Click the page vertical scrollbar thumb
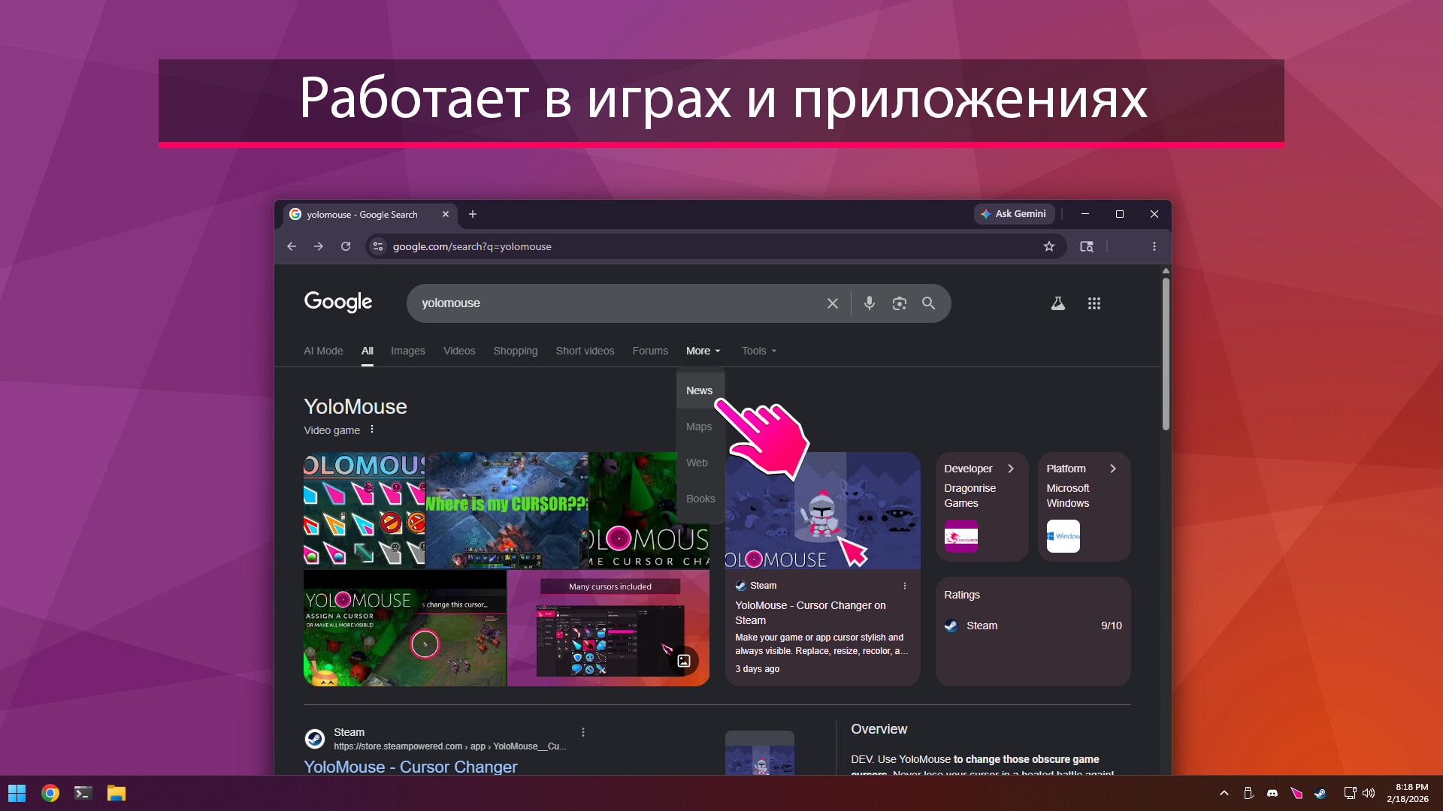The width and height of the screenshot is (1443, 811). [x=1166, y=353]
